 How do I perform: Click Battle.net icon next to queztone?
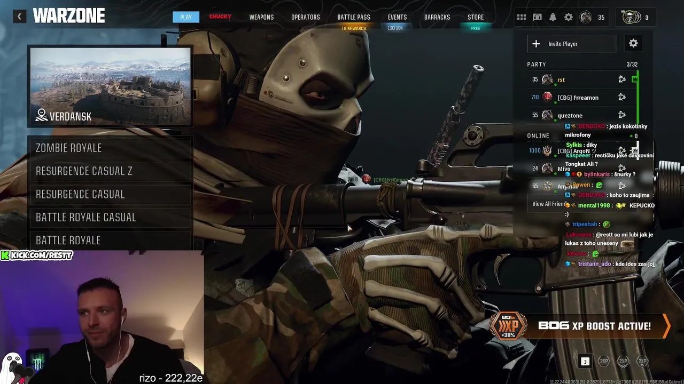621,115
